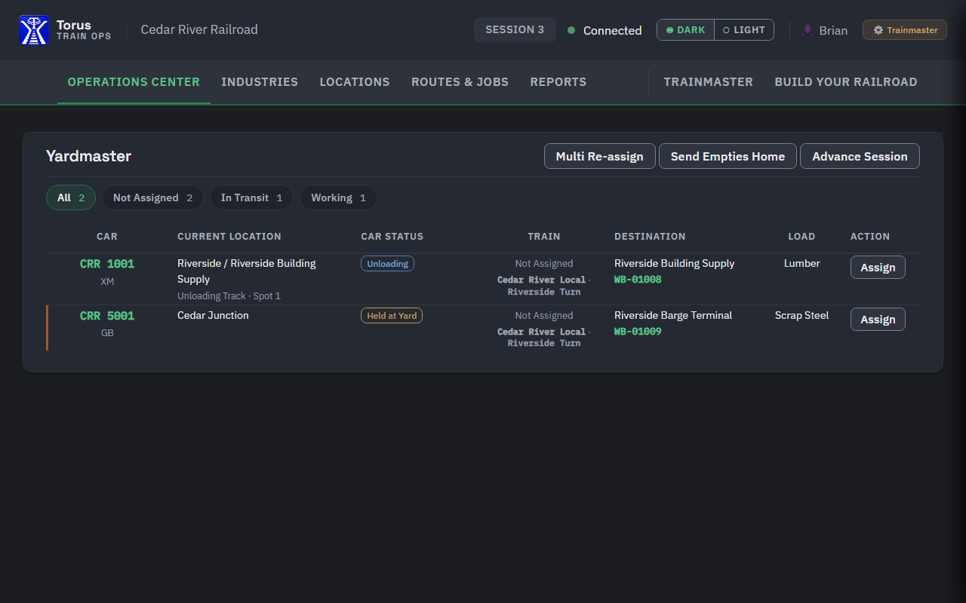Assign car CRR 5001
Viewport: 966px width, 603px height.
point(878,320)
